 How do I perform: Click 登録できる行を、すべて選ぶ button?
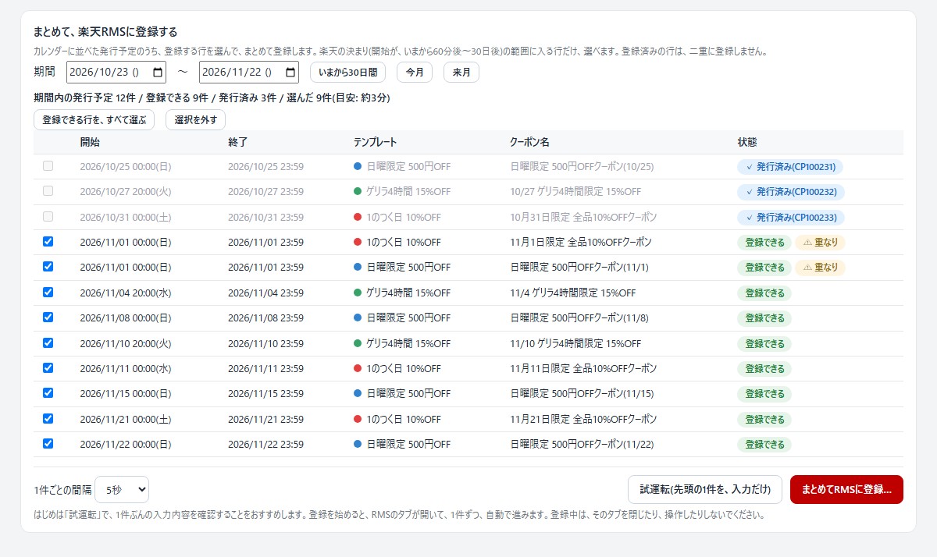94,120
